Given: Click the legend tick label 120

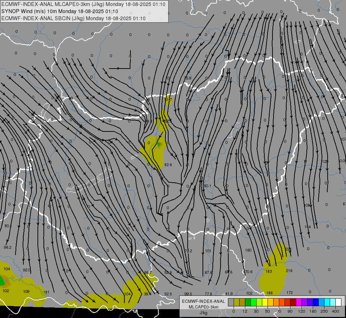Looking at the screenshot, I should (302, 311).
